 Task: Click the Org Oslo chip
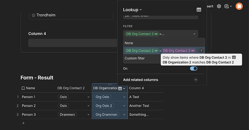click(x=102, y=97)
